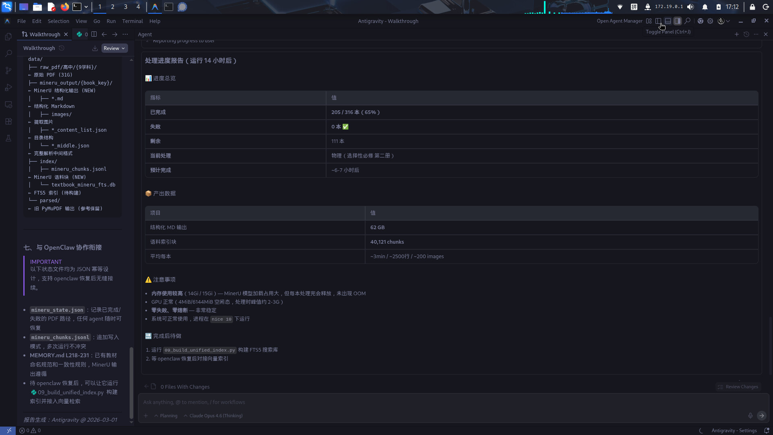Click microphone icon in chat input

tap(750, 416)
